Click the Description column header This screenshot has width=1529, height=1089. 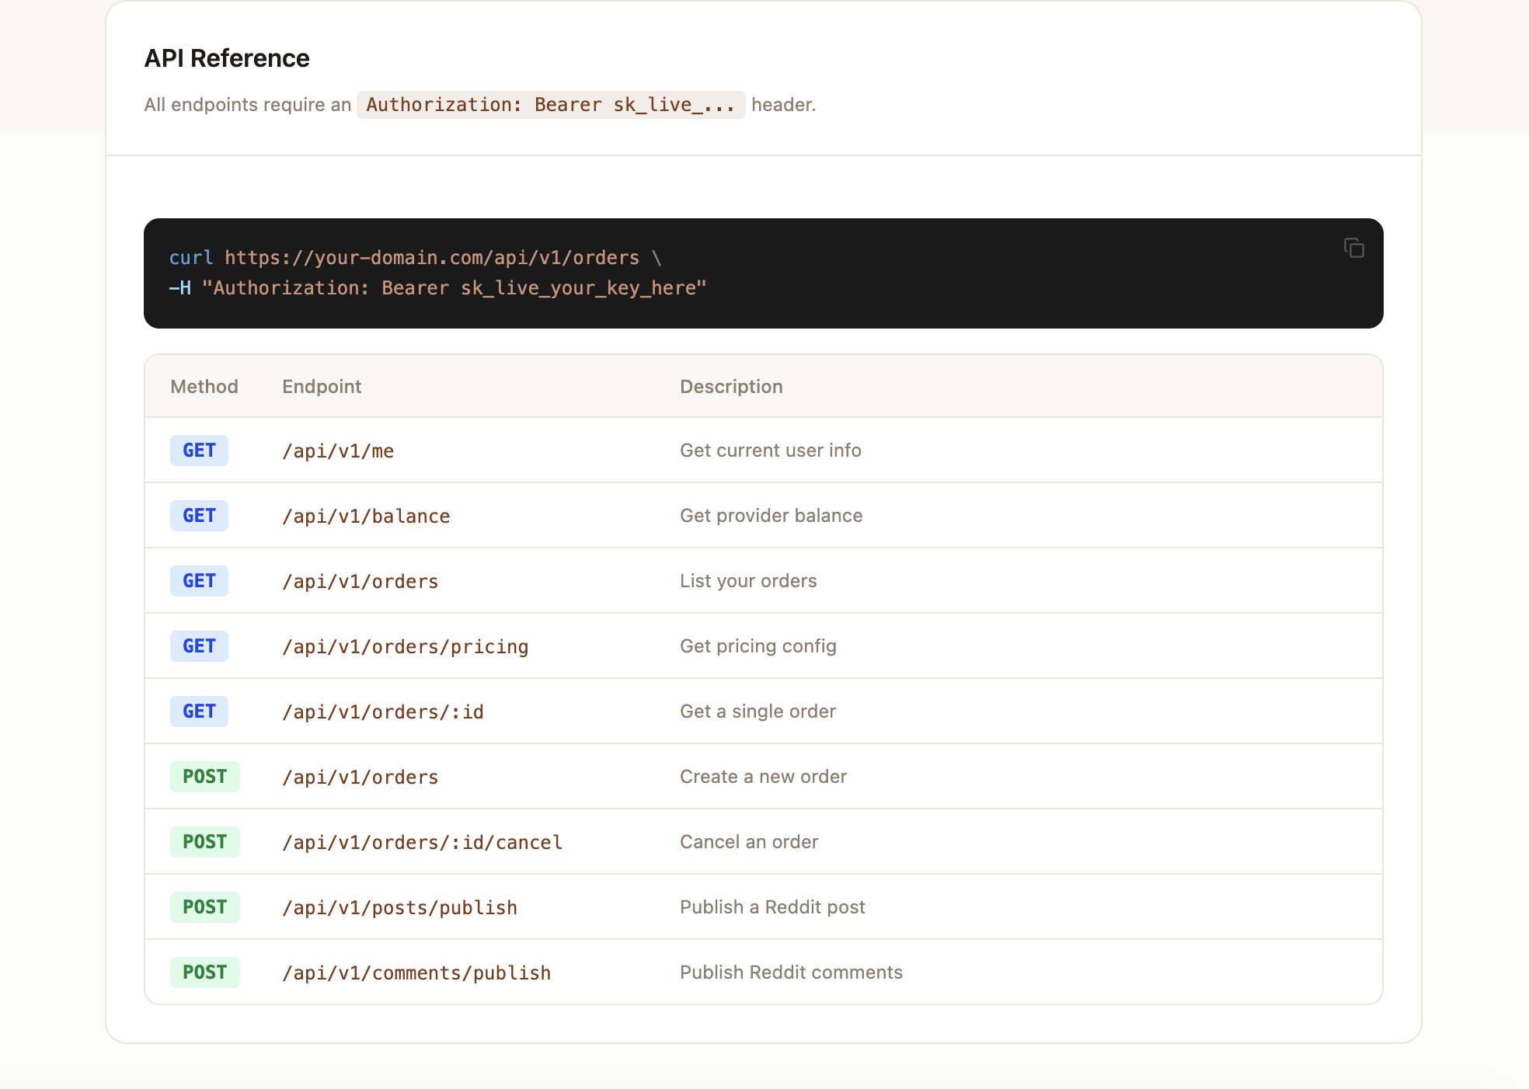coord(731,387)
